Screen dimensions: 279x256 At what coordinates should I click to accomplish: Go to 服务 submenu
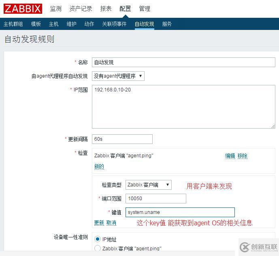(x=167, y=24)
